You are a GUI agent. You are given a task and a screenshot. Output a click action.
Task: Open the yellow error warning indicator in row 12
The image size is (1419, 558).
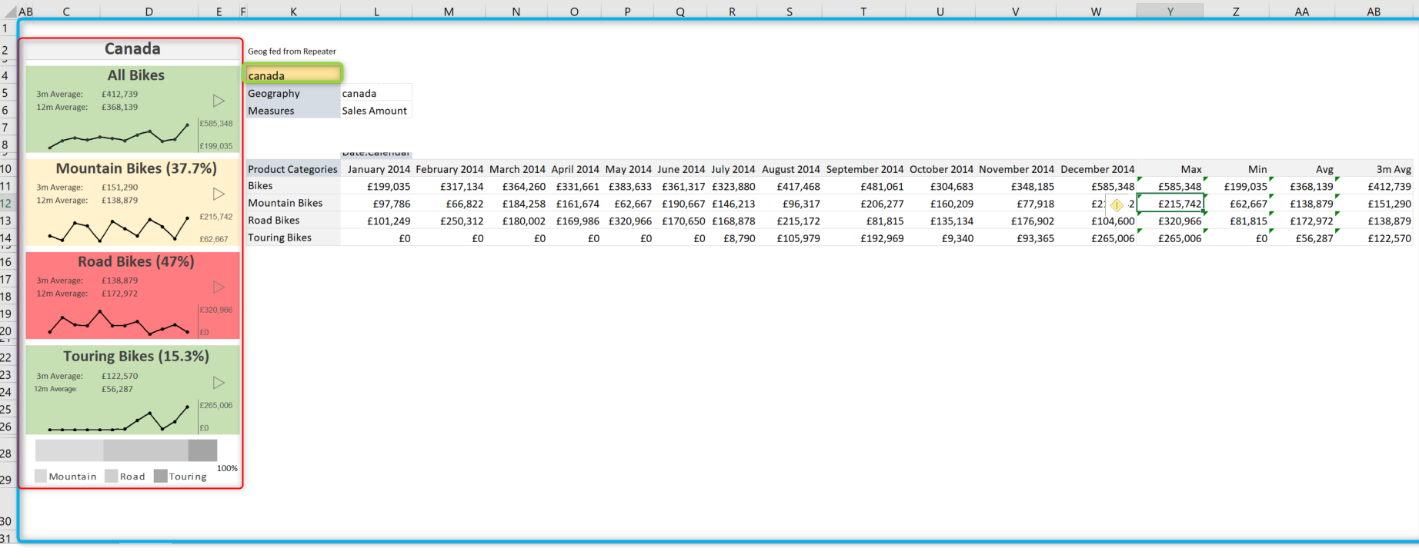coord(1116,204)
